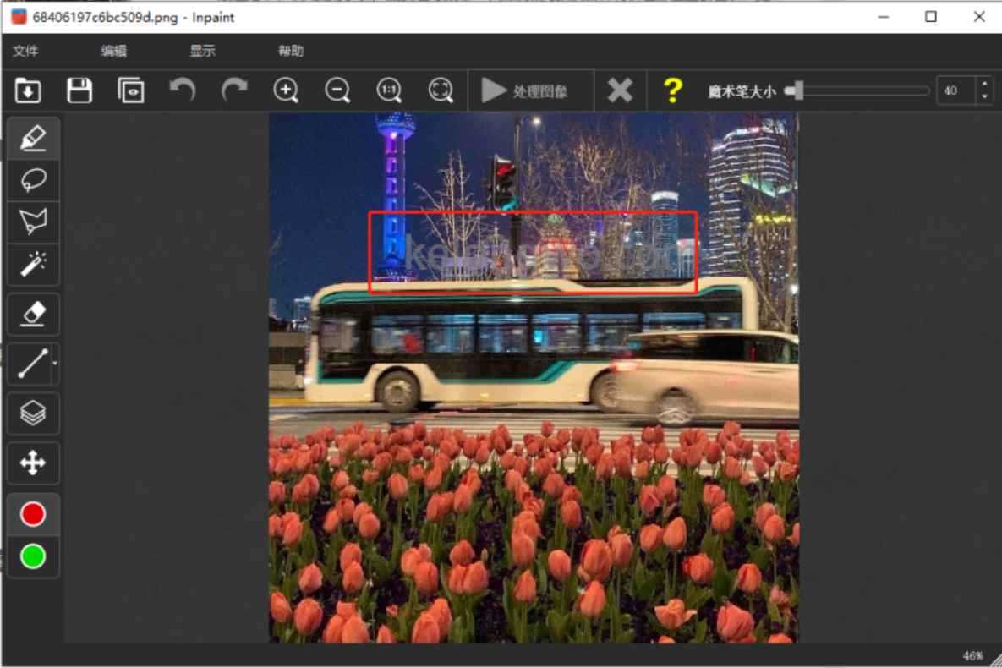Click the Undo arrow icon
Viewport: 1002px width, 668px height.
[183, 90]
